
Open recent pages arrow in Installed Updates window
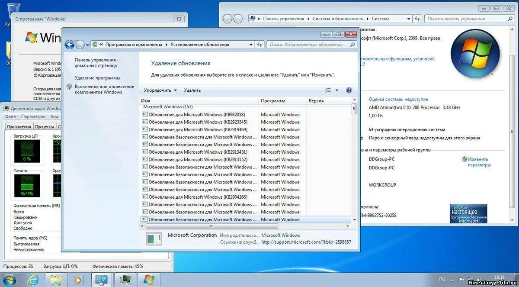click(88, 45)
